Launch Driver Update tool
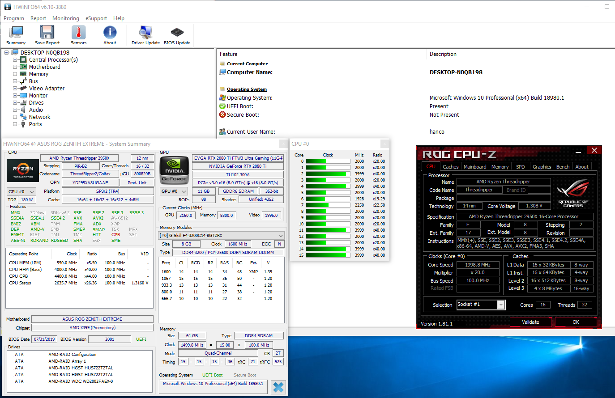This screenshot has width=615, height=398. tap(145, 35)
